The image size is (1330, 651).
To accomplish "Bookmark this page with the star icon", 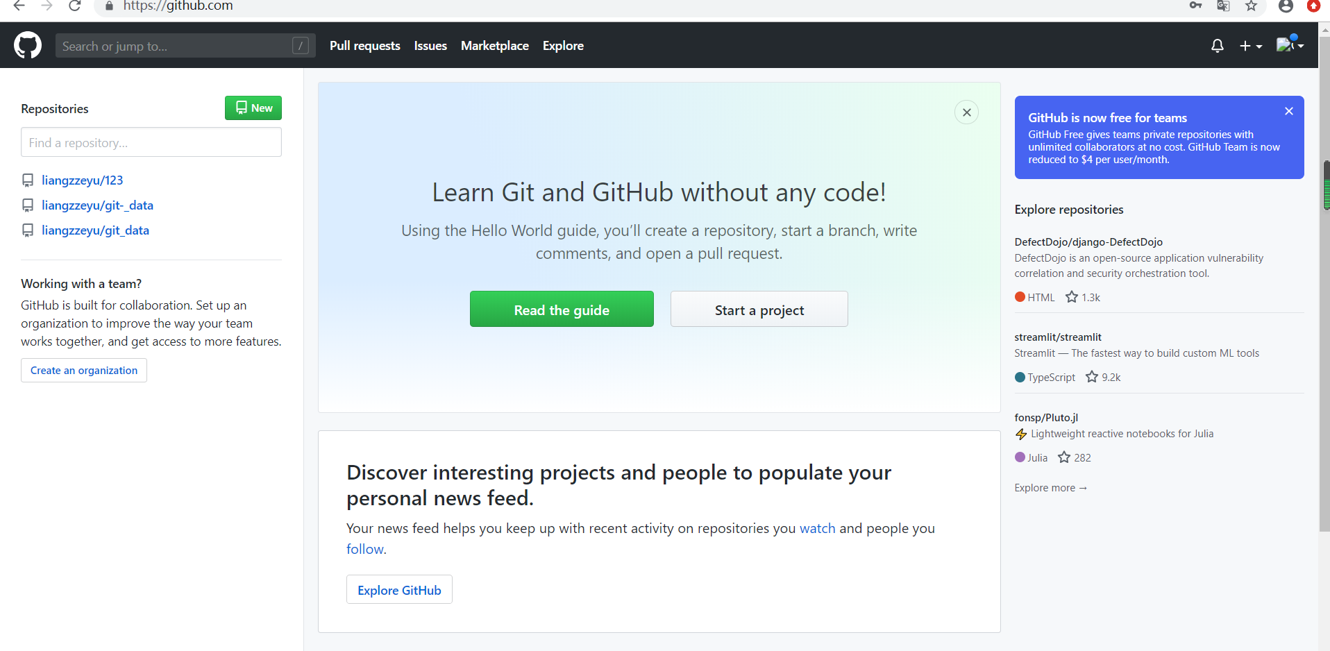I will click(1251, 6).
